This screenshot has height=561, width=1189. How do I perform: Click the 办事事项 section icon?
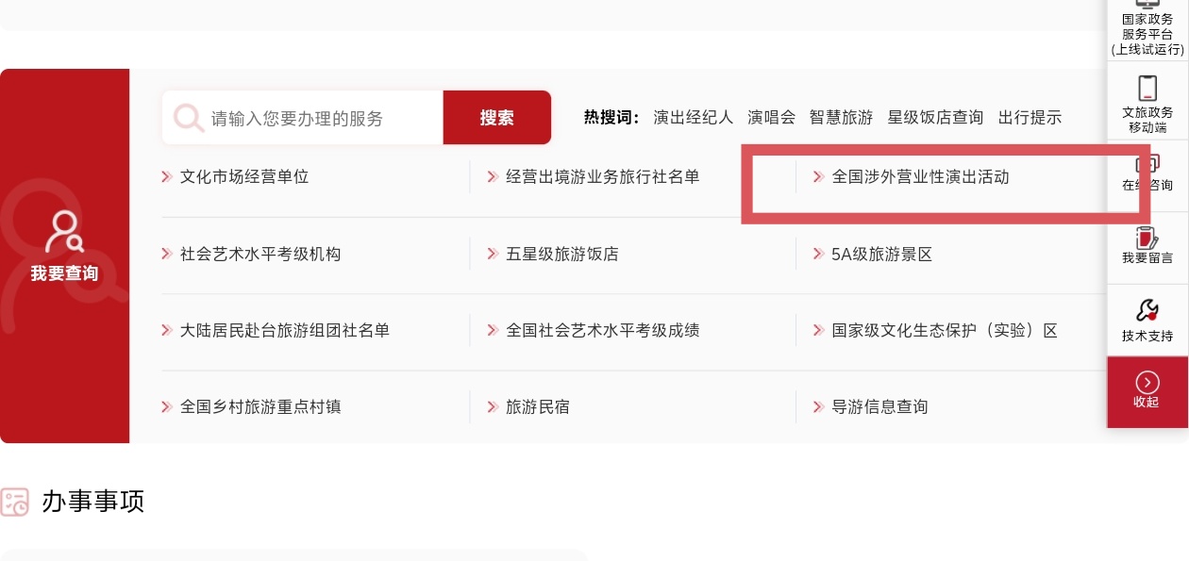point(15,502)
